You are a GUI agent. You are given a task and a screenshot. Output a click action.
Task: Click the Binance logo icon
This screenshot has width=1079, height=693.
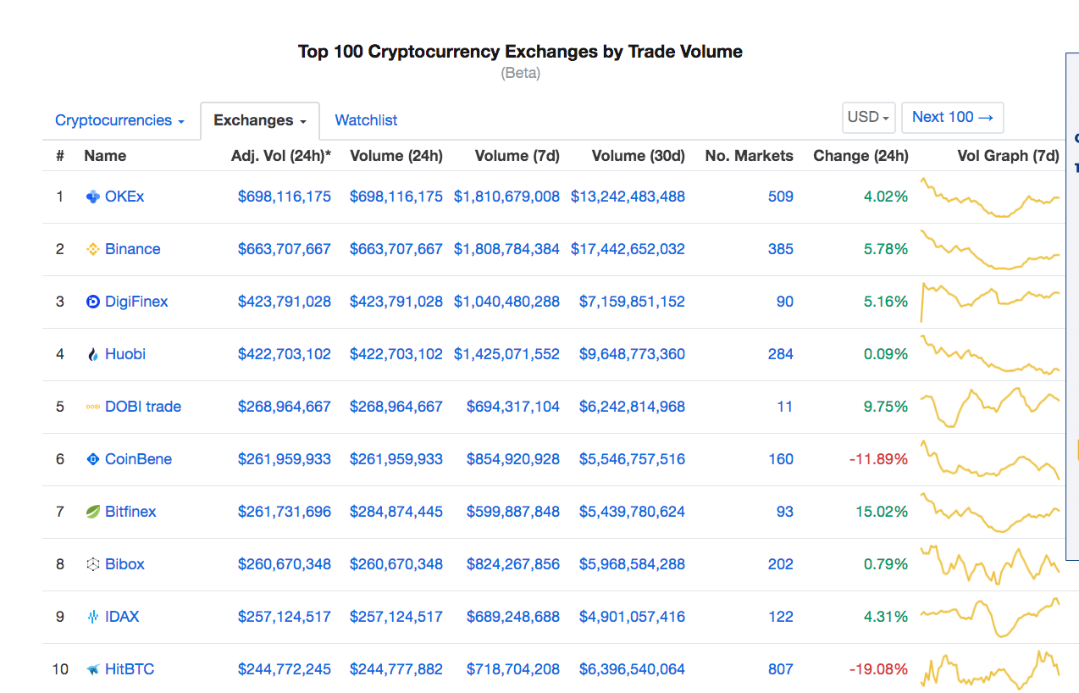click(x=93, y=249)
